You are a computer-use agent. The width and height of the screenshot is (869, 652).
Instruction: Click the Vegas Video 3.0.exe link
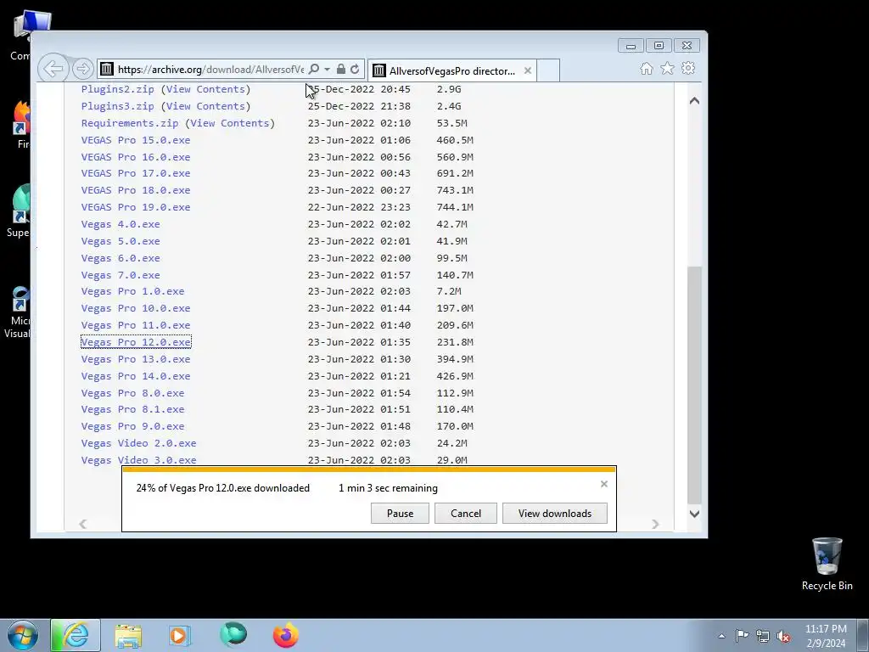click(x=138, y=460)
